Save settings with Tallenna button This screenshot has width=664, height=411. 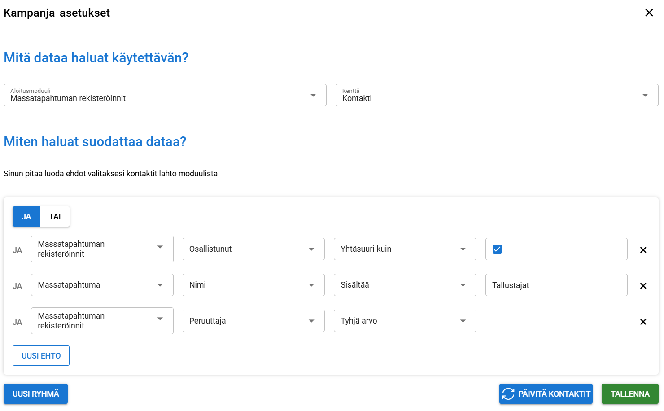[x=629, y=394]
